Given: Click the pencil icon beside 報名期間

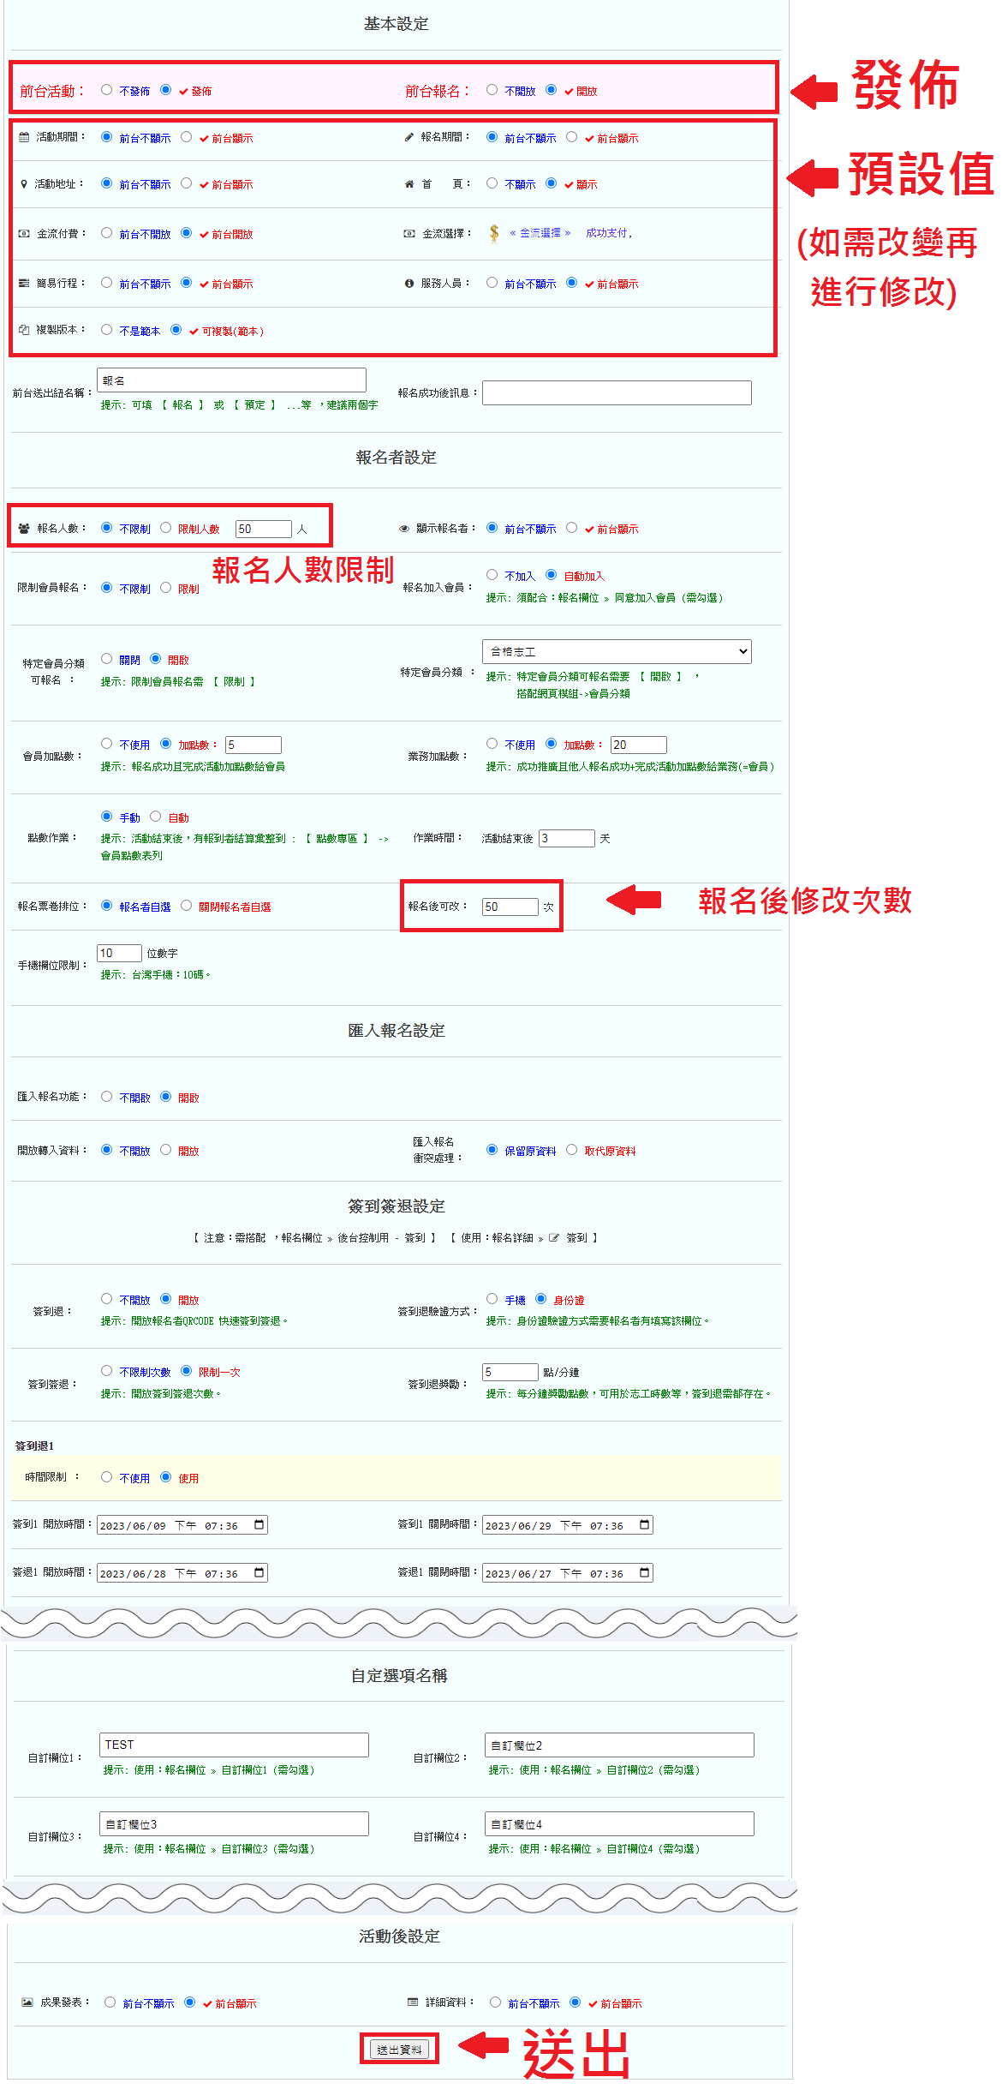Looking at the screenshot, I should click(x=409, y=137).
